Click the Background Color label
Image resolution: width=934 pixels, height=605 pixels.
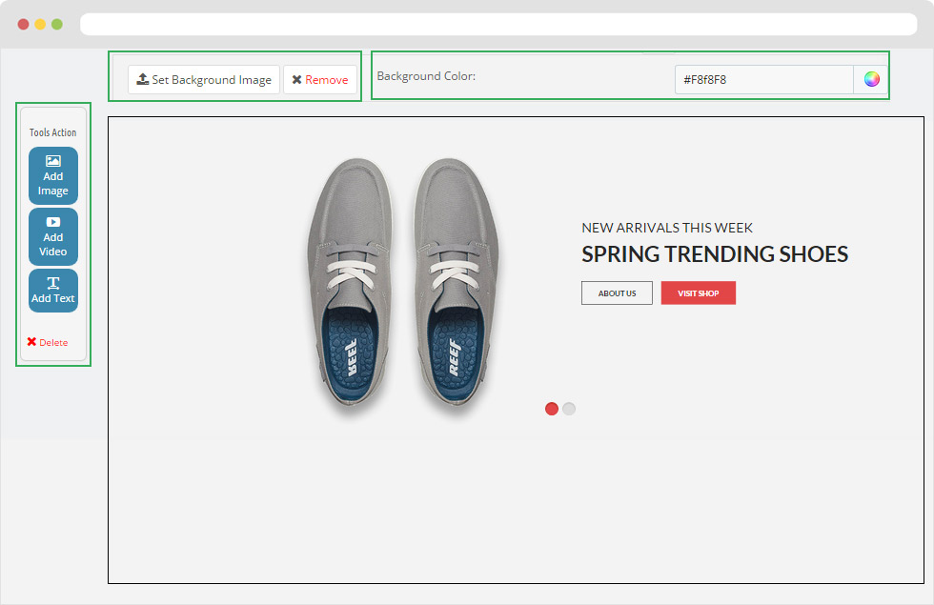(x=426, y=76)
